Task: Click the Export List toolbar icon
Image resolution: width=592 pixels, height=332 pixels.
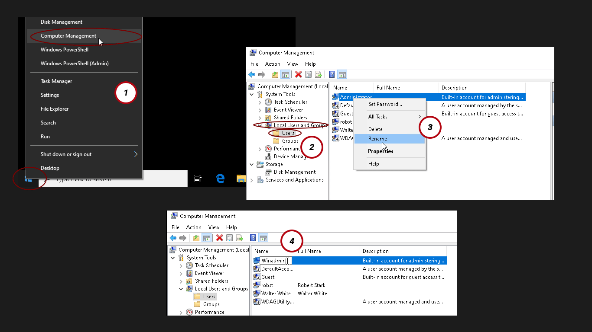Action: [319, 74]
